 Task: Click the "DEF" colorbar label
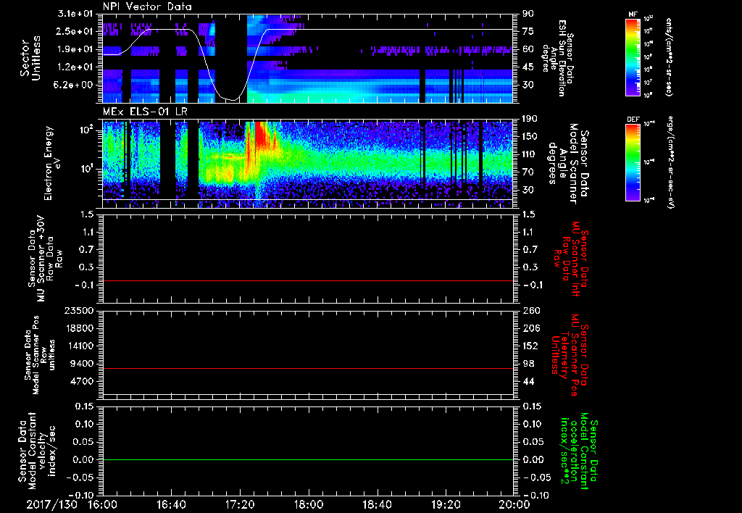click(x=633, y=120)
